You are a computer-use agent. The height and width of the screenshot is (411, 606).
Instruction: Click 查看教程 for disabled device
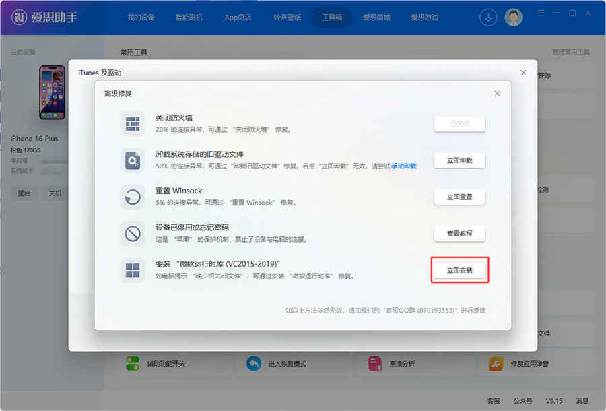click(459, 234)
